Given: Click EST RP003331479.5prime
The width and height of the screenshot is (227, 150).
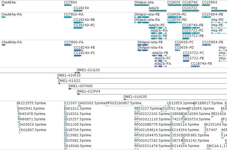Looking at the screenshot, I should coord(152,146).
